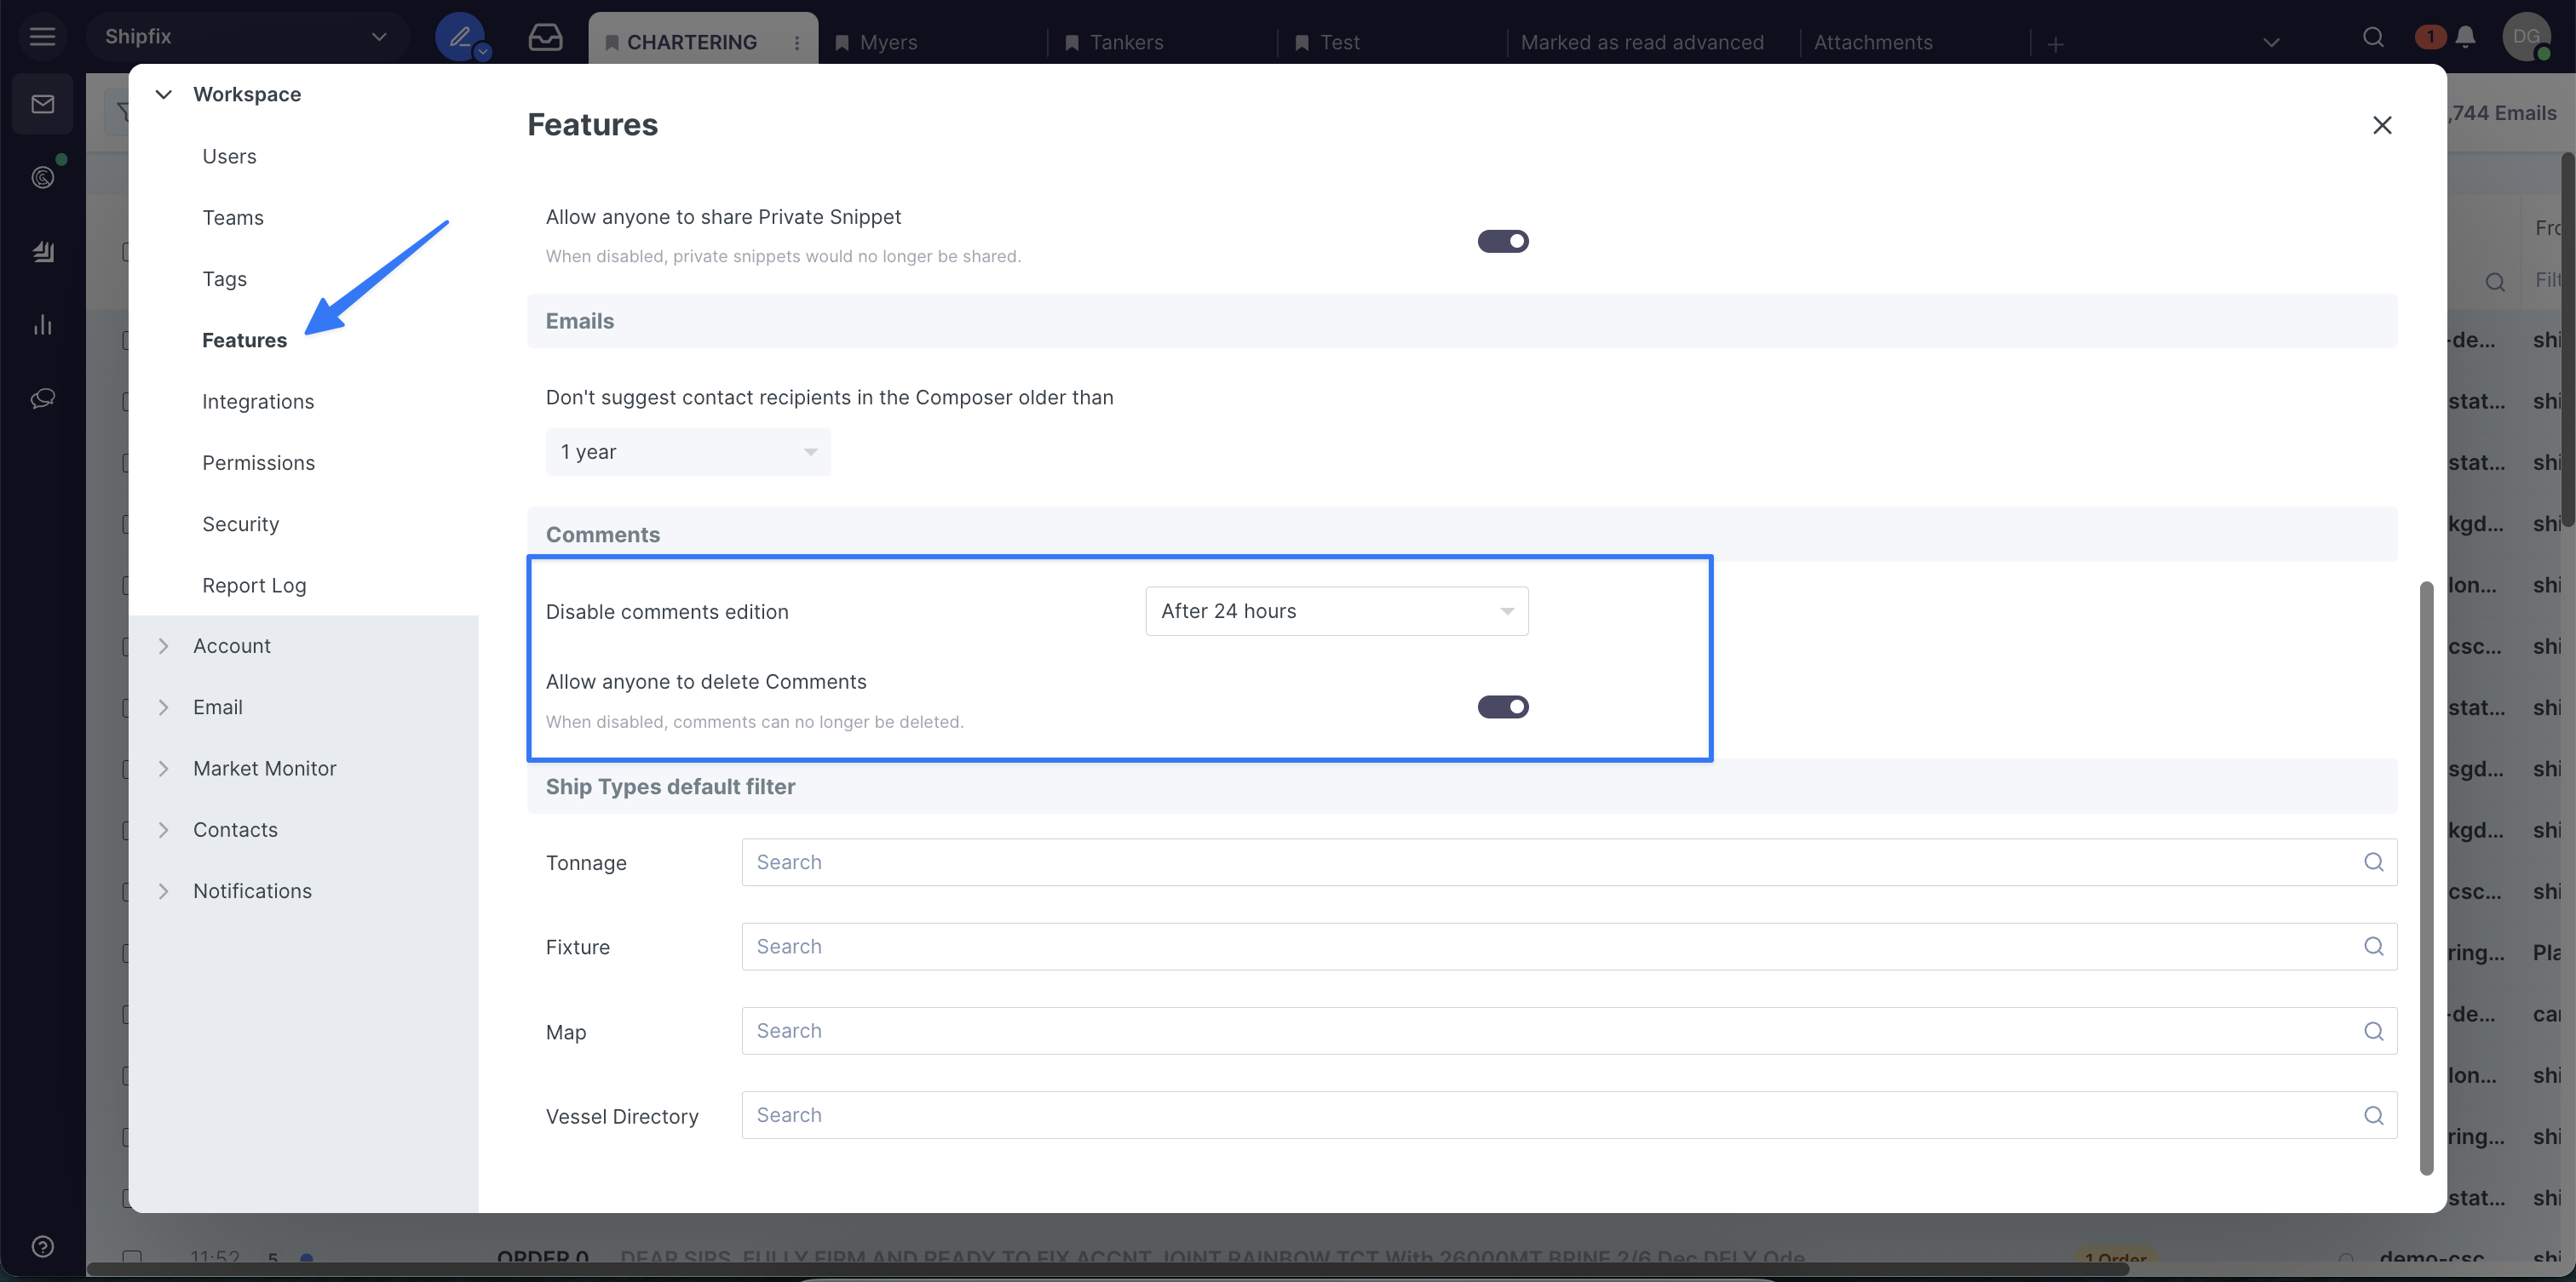This screenshot has height=1282, width=2576.
Task: Toggle Allow anyone to share Private Snippet
Action: tap(1502, 241)
